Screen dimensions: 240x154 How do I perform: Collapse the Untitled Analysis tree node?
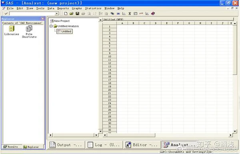tap(51, 26)
